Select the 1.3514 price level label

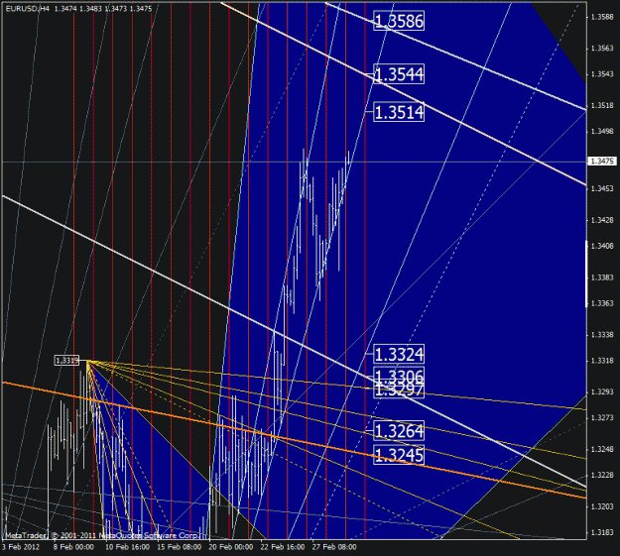click(x=399, y=112)
